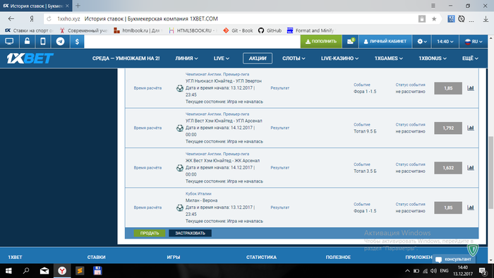Click the dollar sign payments icon
This screenshot has width=494, height=278.
click(x=77, y=42)
